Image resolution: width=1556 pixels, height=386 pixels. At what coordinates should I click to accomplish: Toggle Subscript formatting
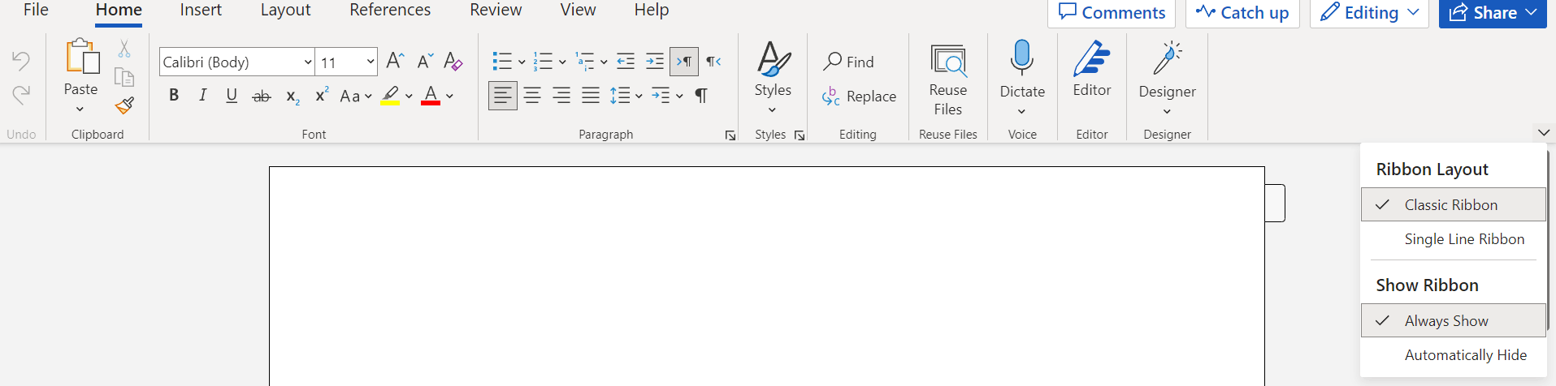tap(293, 96)
